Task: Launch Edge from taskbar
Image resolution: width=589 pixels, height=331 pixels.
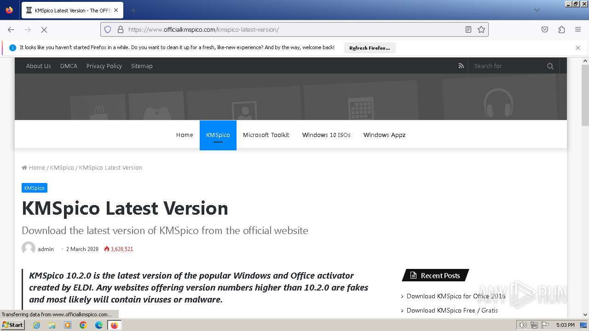Action: [99, 325]
